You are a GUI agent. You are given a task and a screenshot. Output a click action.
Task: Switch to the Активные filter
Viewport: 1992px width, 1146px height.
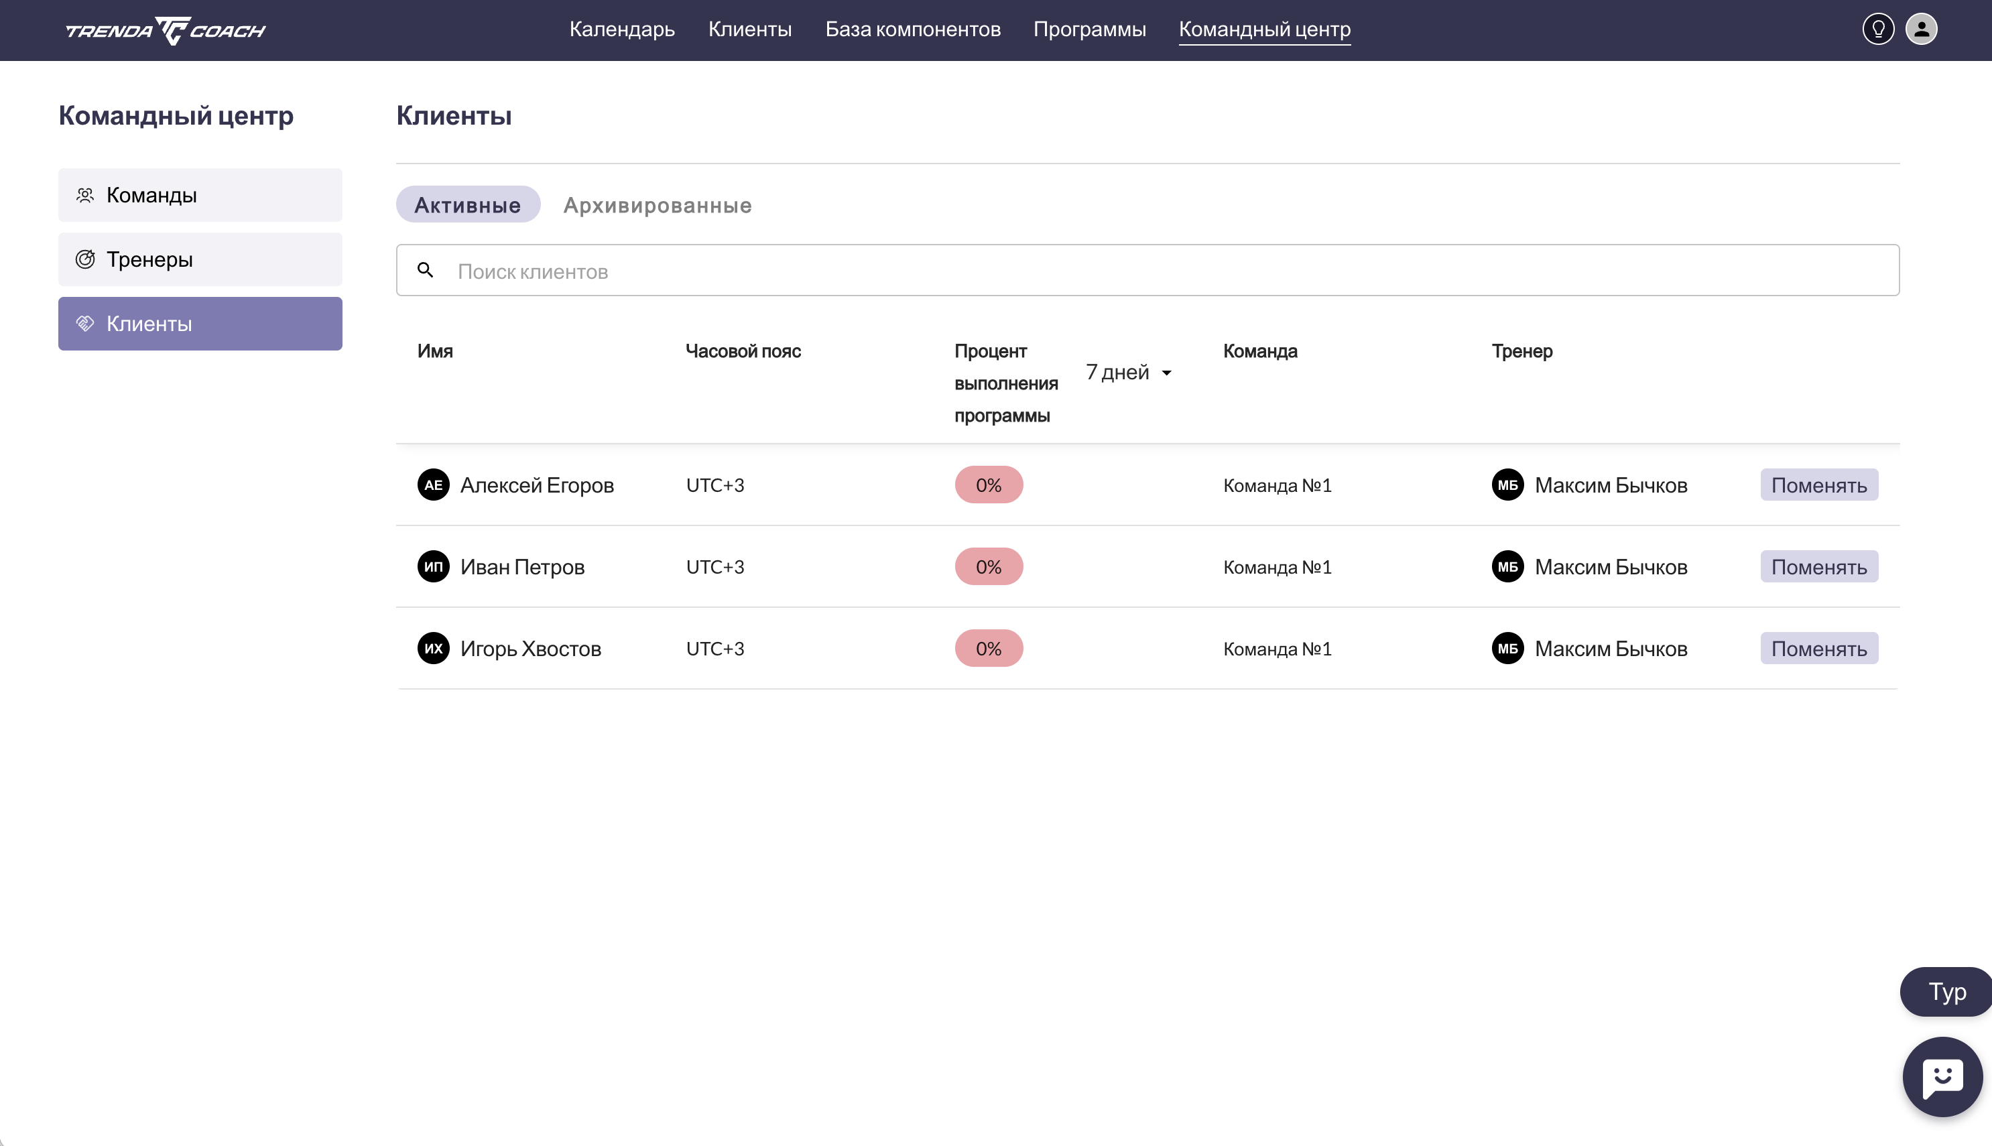point(467,206)
